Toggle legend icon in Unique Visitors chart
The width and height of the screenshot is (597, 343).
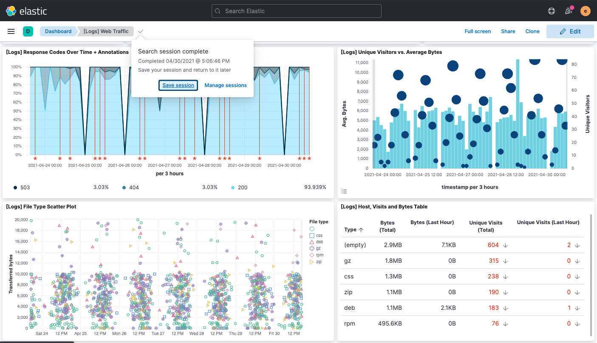344,191
